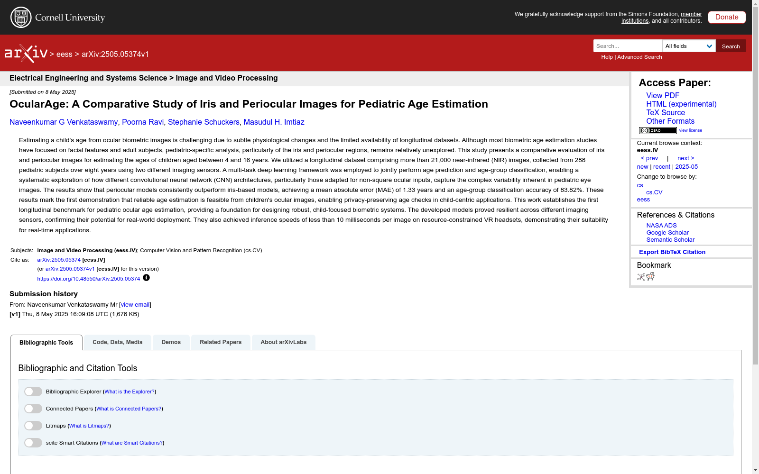Click the Help link
759x474 pixels.
607,57
